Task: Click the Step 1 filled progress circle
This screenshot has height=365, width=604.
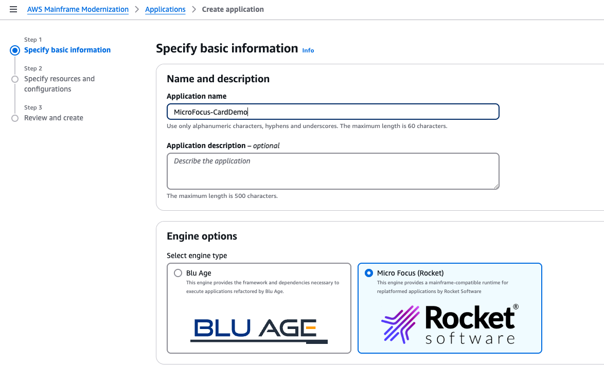Action: (x=14, y=50)
